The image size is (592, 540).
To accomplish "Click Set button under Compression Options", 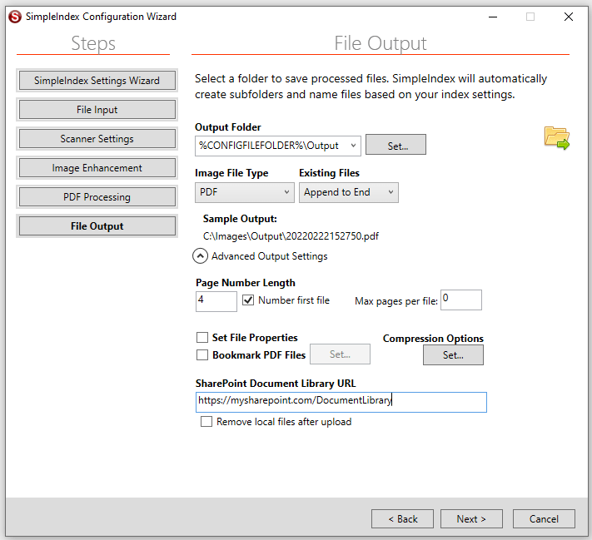I will pyautogui.click(x=453, y=355).
